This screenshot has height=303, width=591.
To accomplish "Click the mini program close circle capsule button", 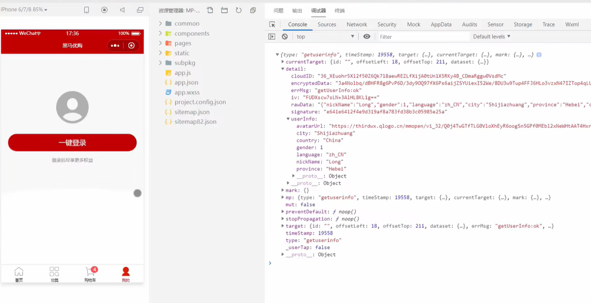I will pos(131,45).
